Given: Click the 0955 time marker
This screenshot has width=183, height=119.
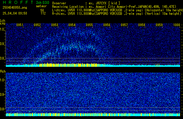Looking at the screenshot, I should click(x=89, y=25).
